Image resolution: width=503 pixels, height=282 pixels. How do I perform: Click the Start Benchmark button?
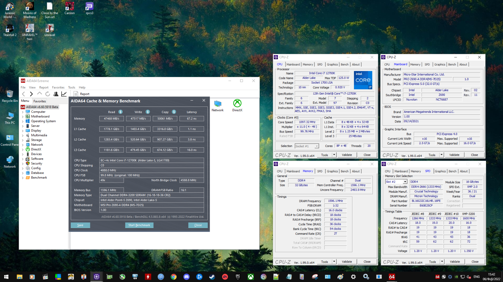139,225
